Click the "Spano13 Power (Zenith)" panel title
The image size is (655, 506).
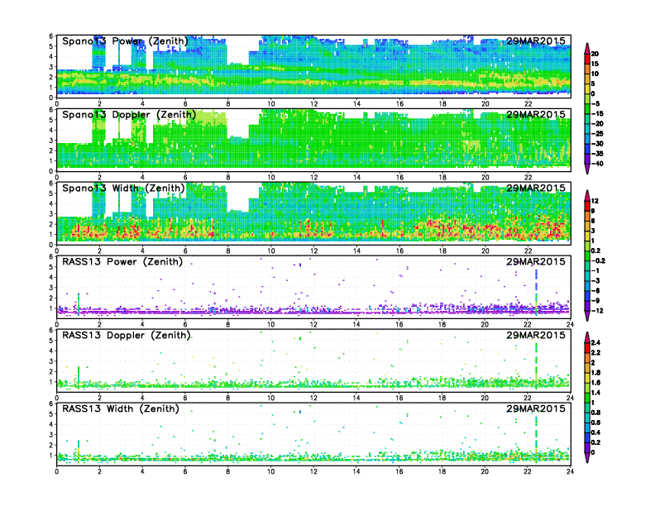point(125,41)
